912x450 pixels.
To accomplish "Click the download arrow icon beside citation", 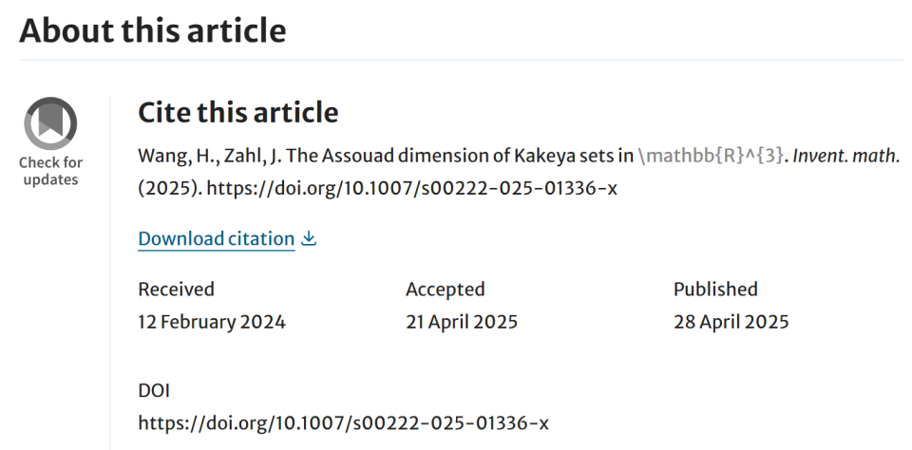I will click(309, 238).
